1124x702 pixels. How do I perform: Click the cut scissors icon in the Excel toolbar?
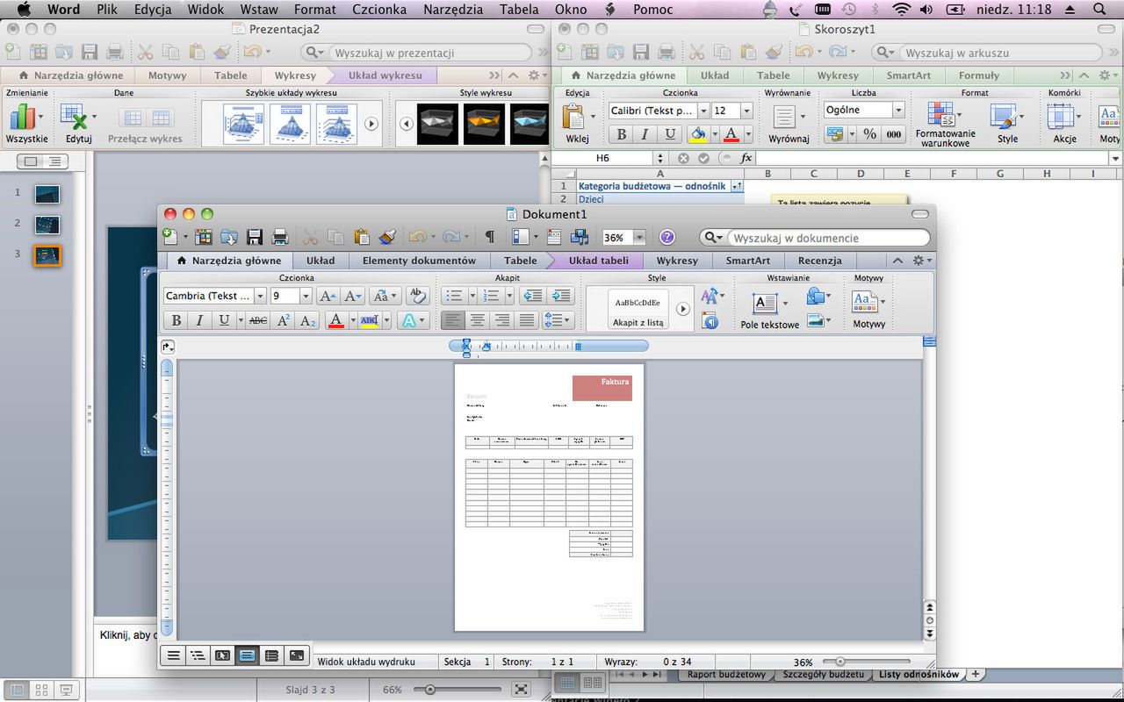[696, 53]
